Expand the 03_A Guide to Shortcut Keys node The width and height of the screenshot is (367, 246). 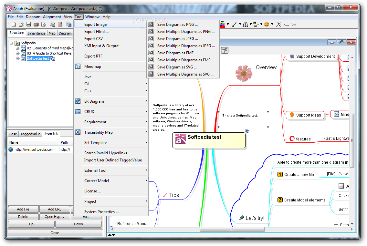(17, 53)
